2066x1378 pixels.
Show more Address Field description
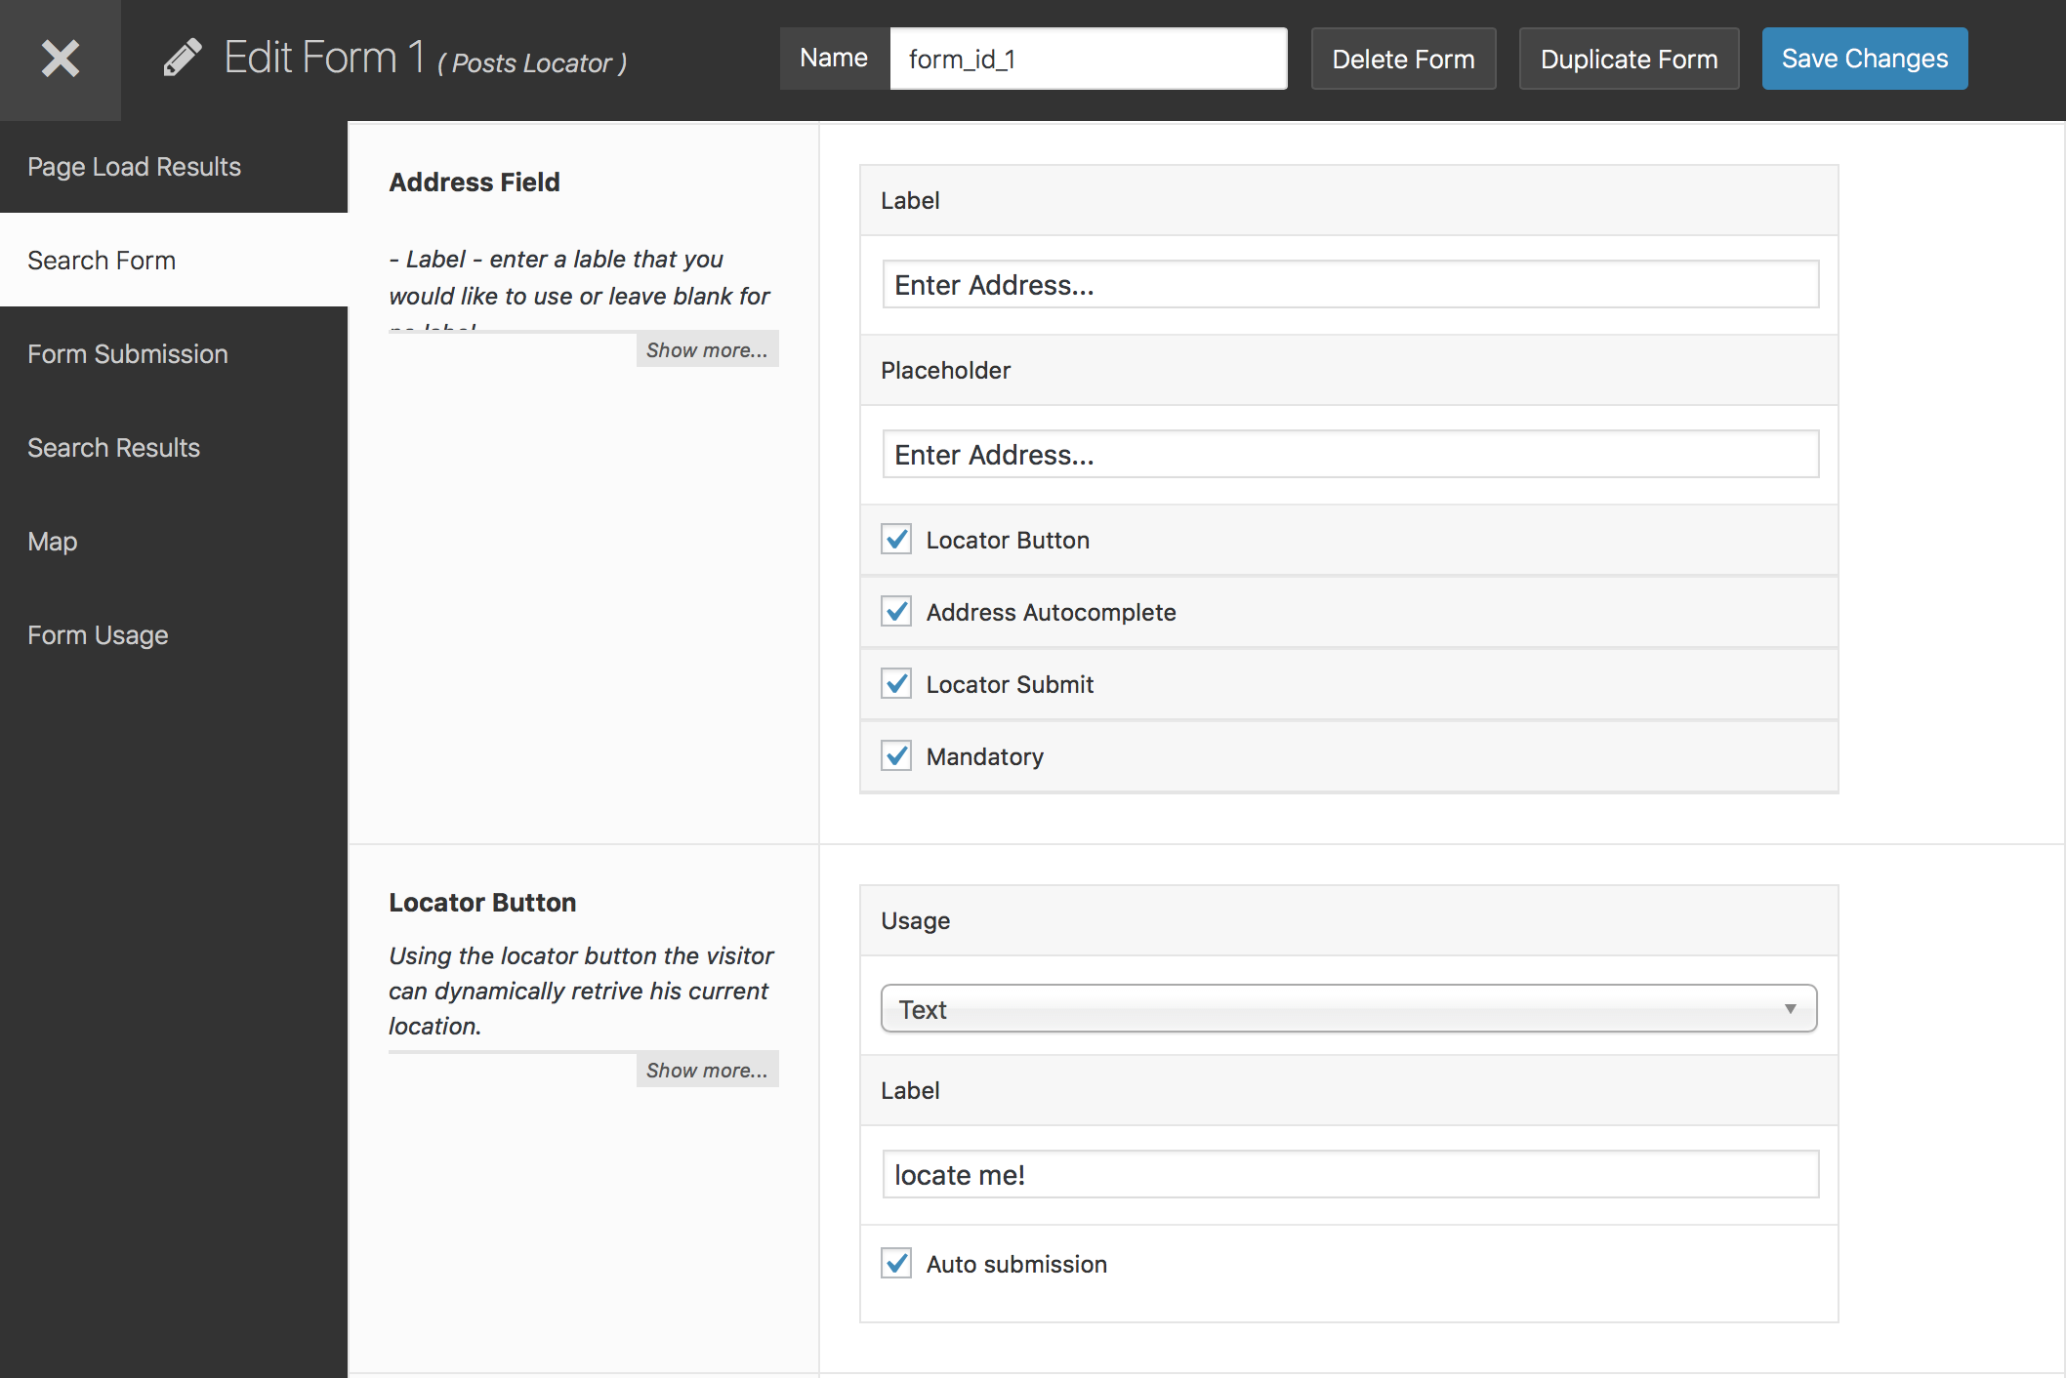pos(708,349)
